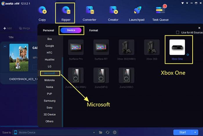The image size is (203, 136).
Task: Expand the Save to destination dropdown
Action: pos(94,133)
